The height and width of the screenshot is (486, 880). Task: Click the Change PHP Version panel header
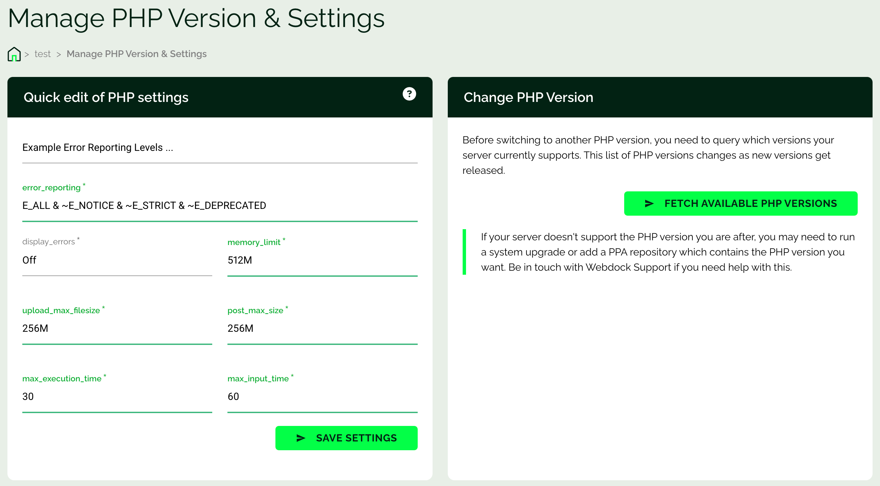tap(528, 98)
